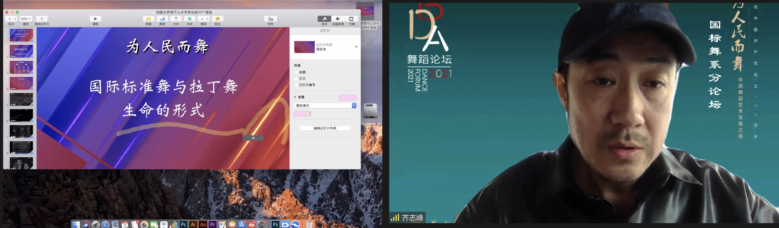Image resolution: width=779 pixels, height=228 pixels.
Task: Launch Adobe Illustrator from the Dock
Action: [193, 224]
